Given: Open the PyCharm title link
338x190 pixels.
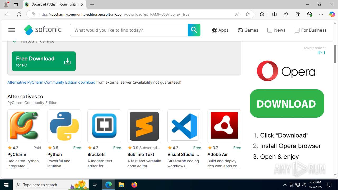Looking at the screenshot, I should (x=17, y=154).
